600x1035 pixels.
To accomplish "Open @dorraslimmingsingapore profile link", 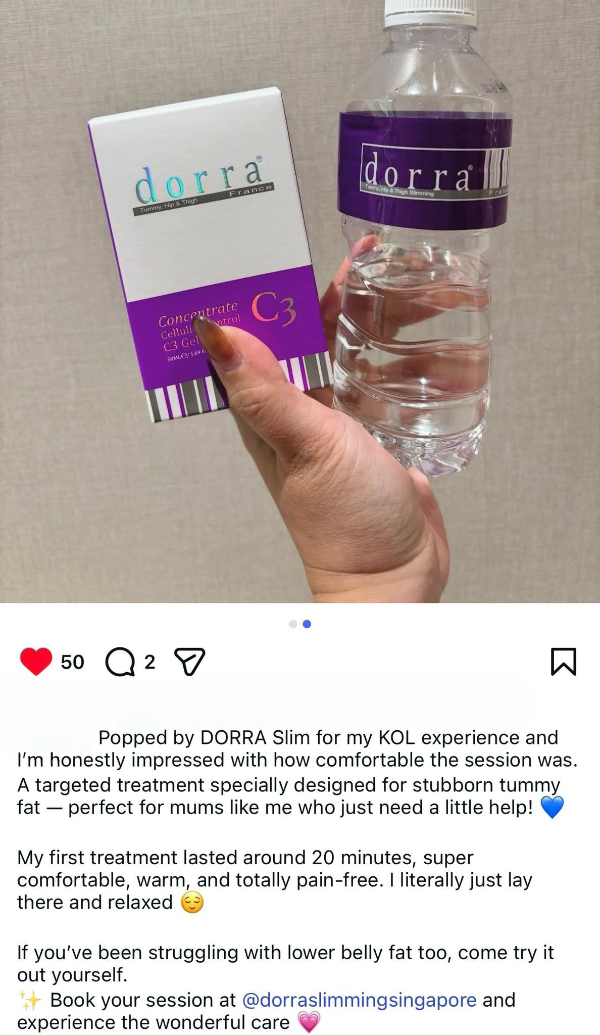I will 359,1000.
